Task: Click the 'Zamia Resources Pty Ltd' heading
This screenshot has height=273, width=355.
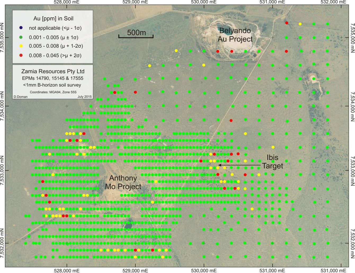Action: (x=53, y=71)
